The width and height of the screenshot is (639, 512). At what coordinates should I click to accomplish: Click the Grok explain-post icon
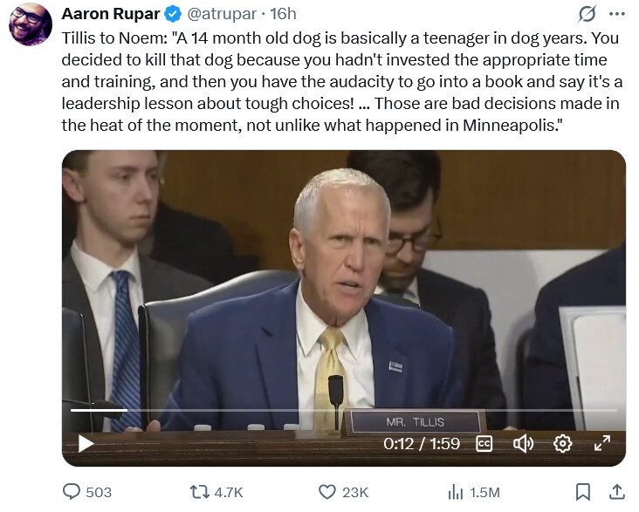[587, 14]
